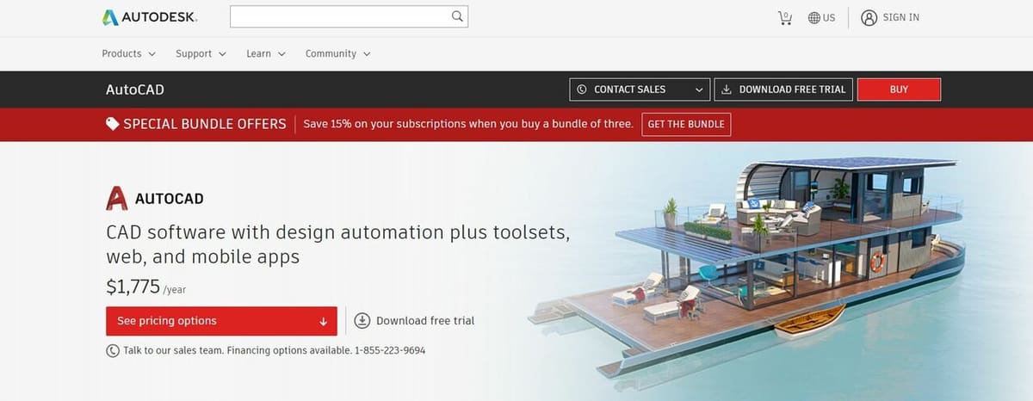
Task: Click the sign-in user avatar icon
Action: pyautogui.click(x=869, y=17)
